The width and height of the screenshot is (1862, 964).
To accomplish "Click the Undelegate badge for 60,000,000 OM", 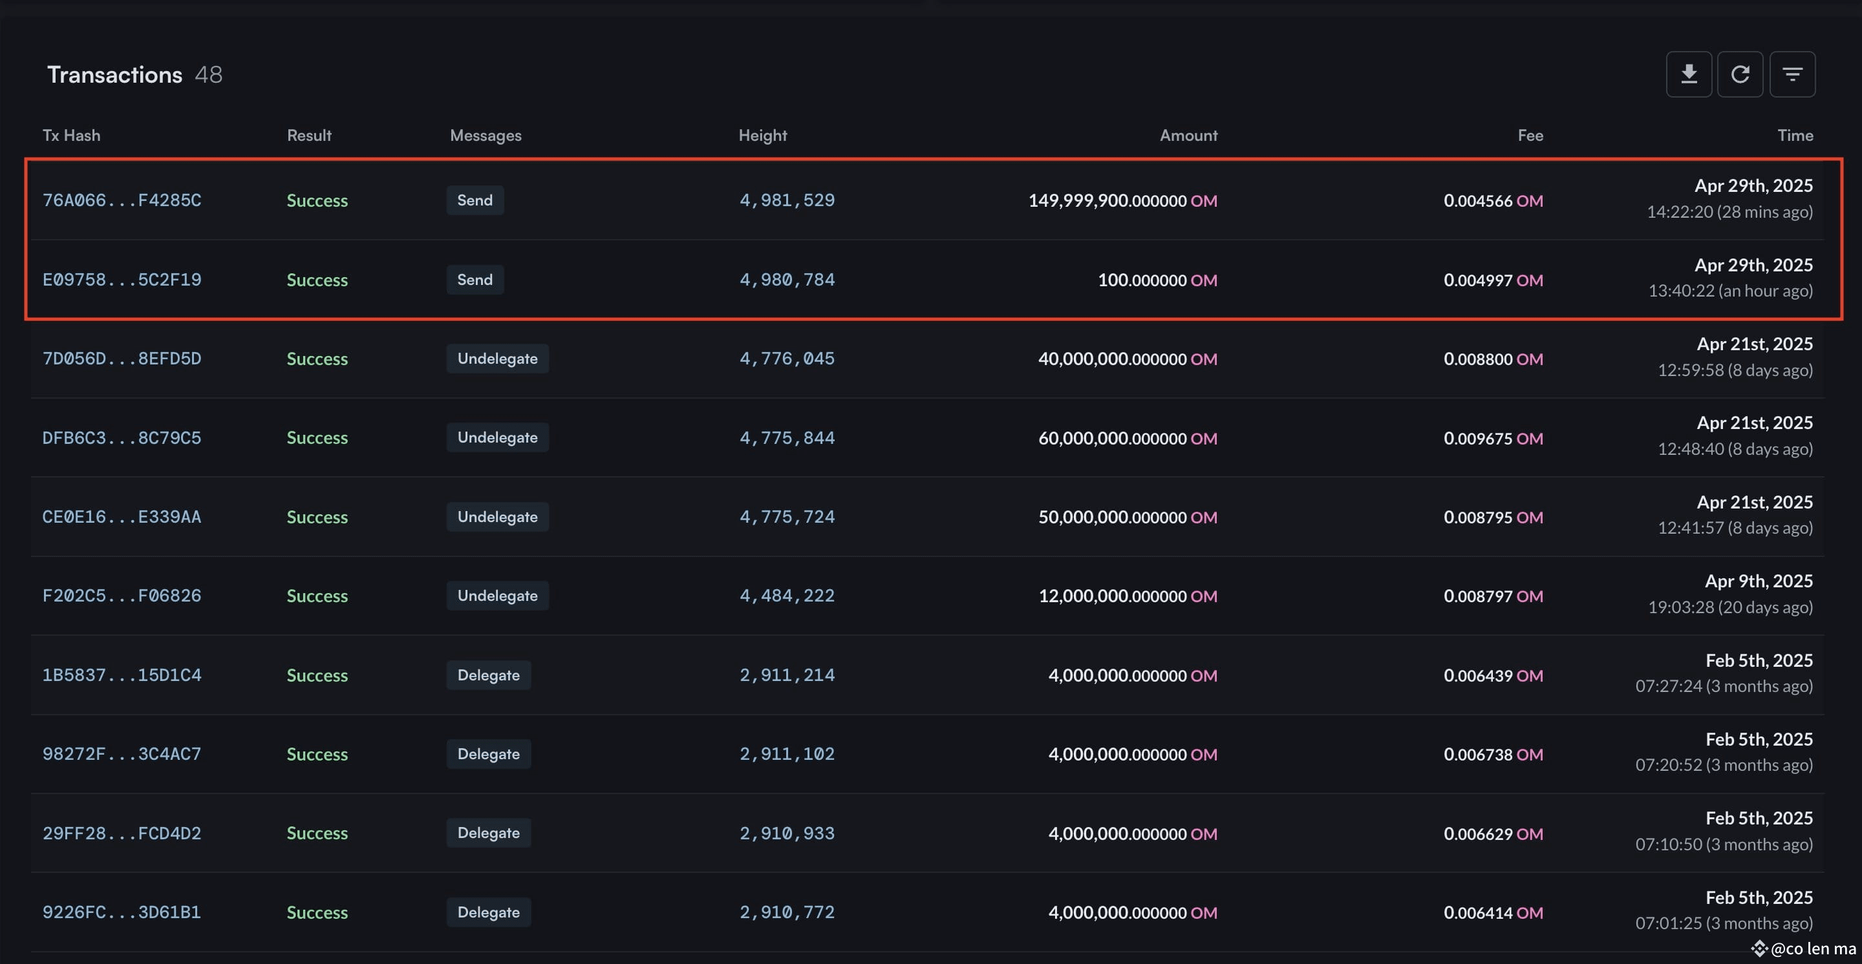I will tap(497, 437).
